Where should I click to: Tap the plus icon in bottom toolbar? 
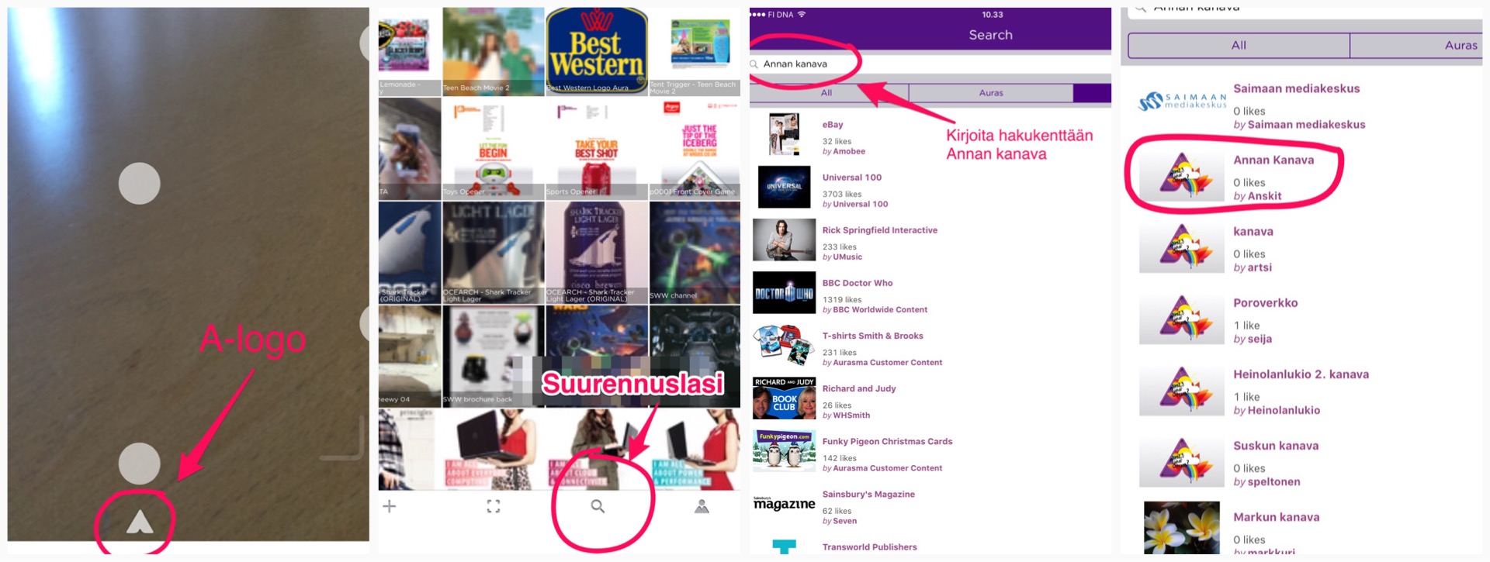(x=390, y=506)
